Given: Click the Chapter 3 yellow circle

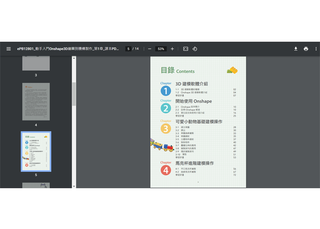Looking at the screenshot, I should point(165,129).
